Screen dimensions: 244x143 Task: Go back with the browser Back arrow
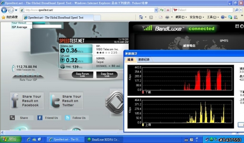pos(4,10)
